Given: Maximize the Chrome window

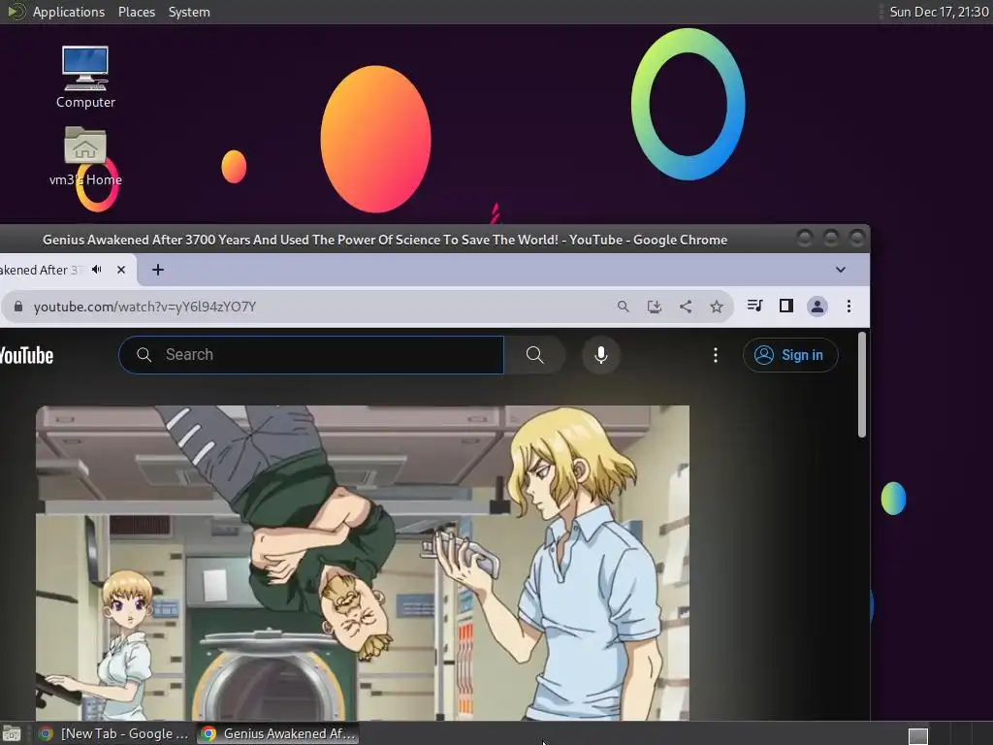Looking at the screenshot, I should 831,239.
